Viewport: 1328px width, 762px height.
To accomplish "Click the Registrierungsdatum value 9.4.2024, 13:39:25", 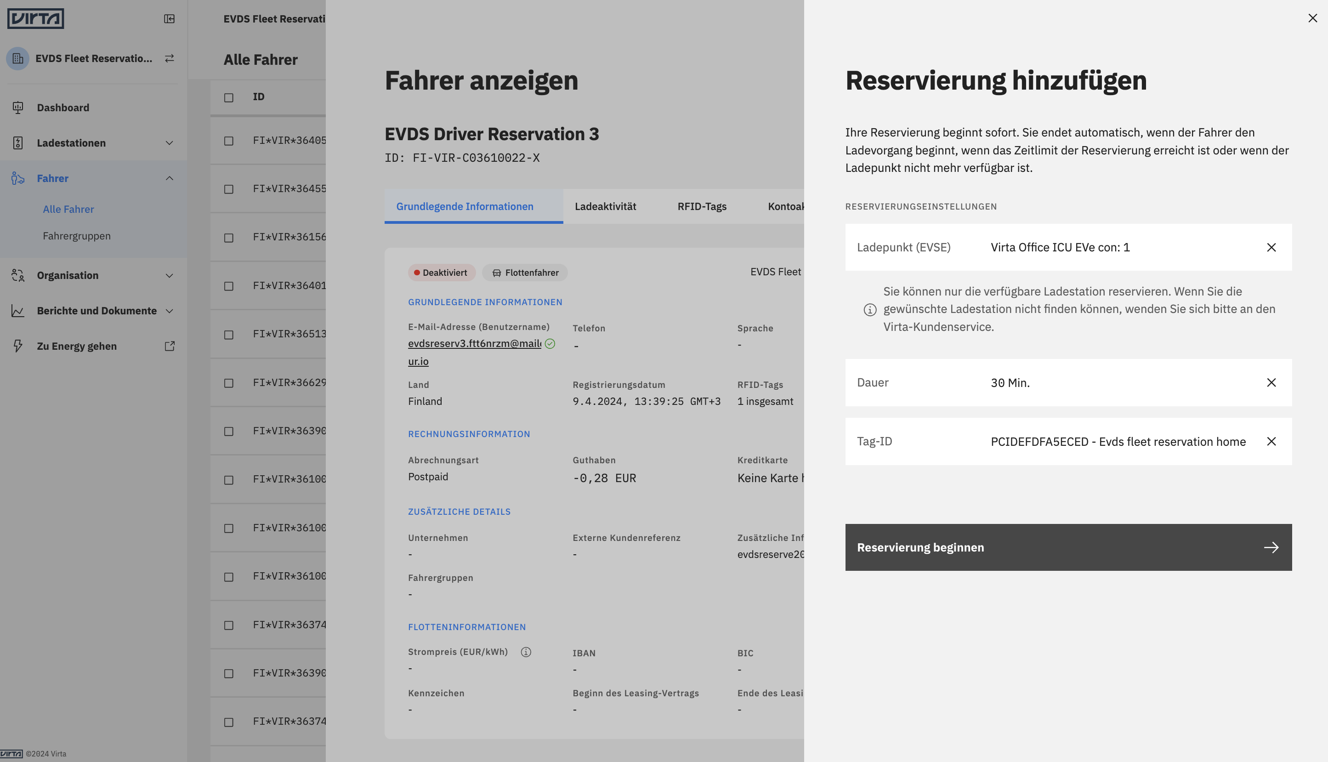I will click(646, 401).
